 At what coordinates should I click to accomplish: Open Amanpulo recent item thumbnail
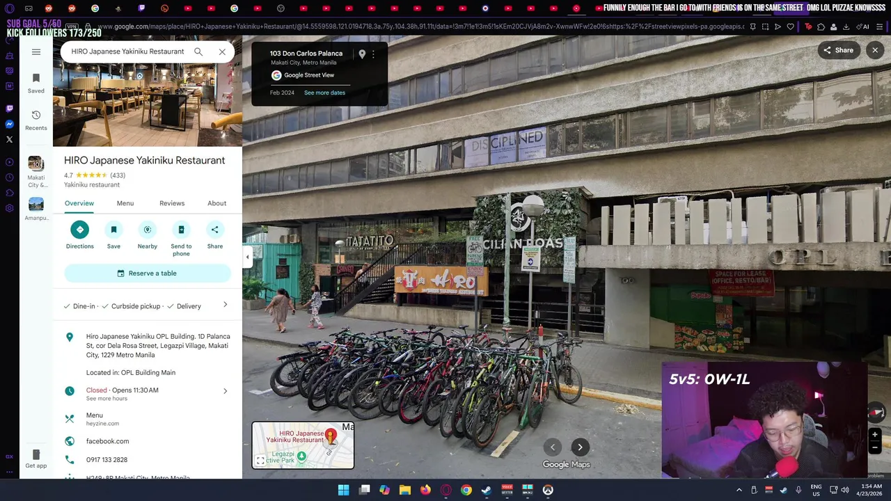pyautogui.click(x=36, y=205)
